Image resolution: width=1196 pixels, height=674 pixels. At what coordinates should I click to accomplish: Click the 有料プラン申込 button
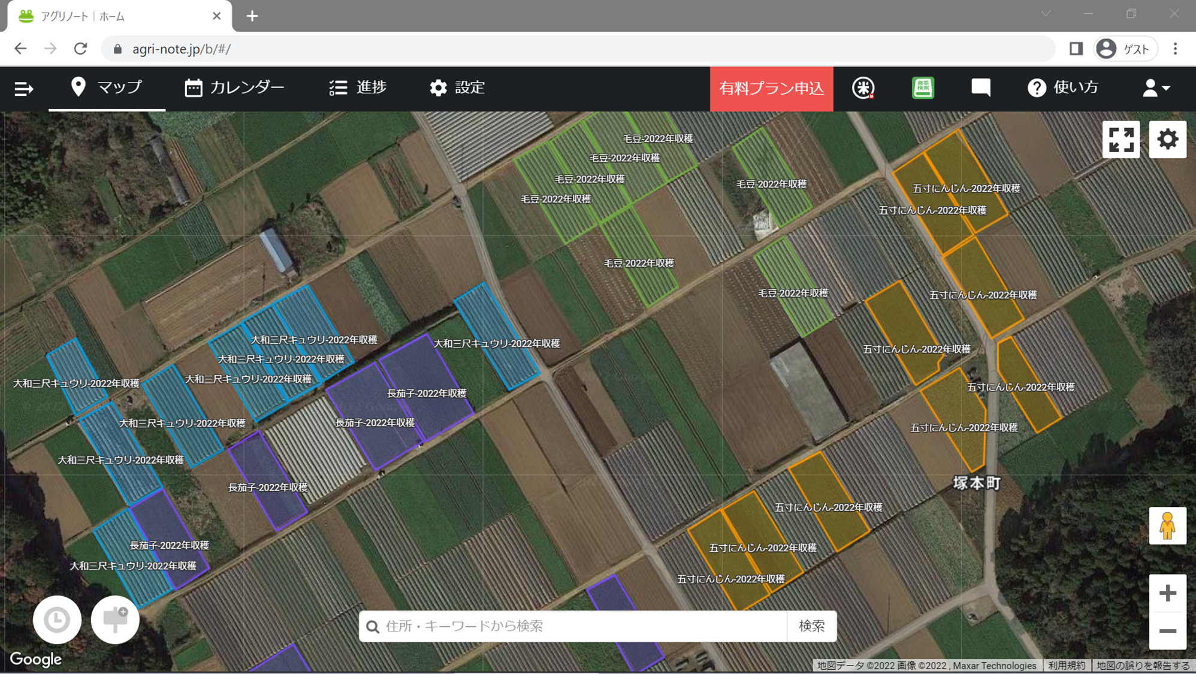(771, 89)
